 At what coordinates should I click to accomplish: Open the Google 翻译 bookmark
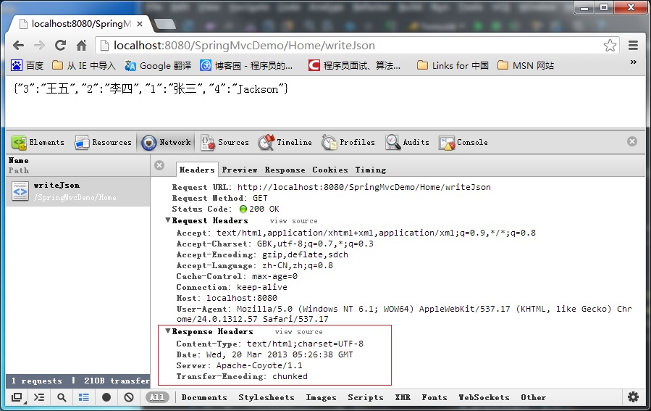[x=158, y=66]
